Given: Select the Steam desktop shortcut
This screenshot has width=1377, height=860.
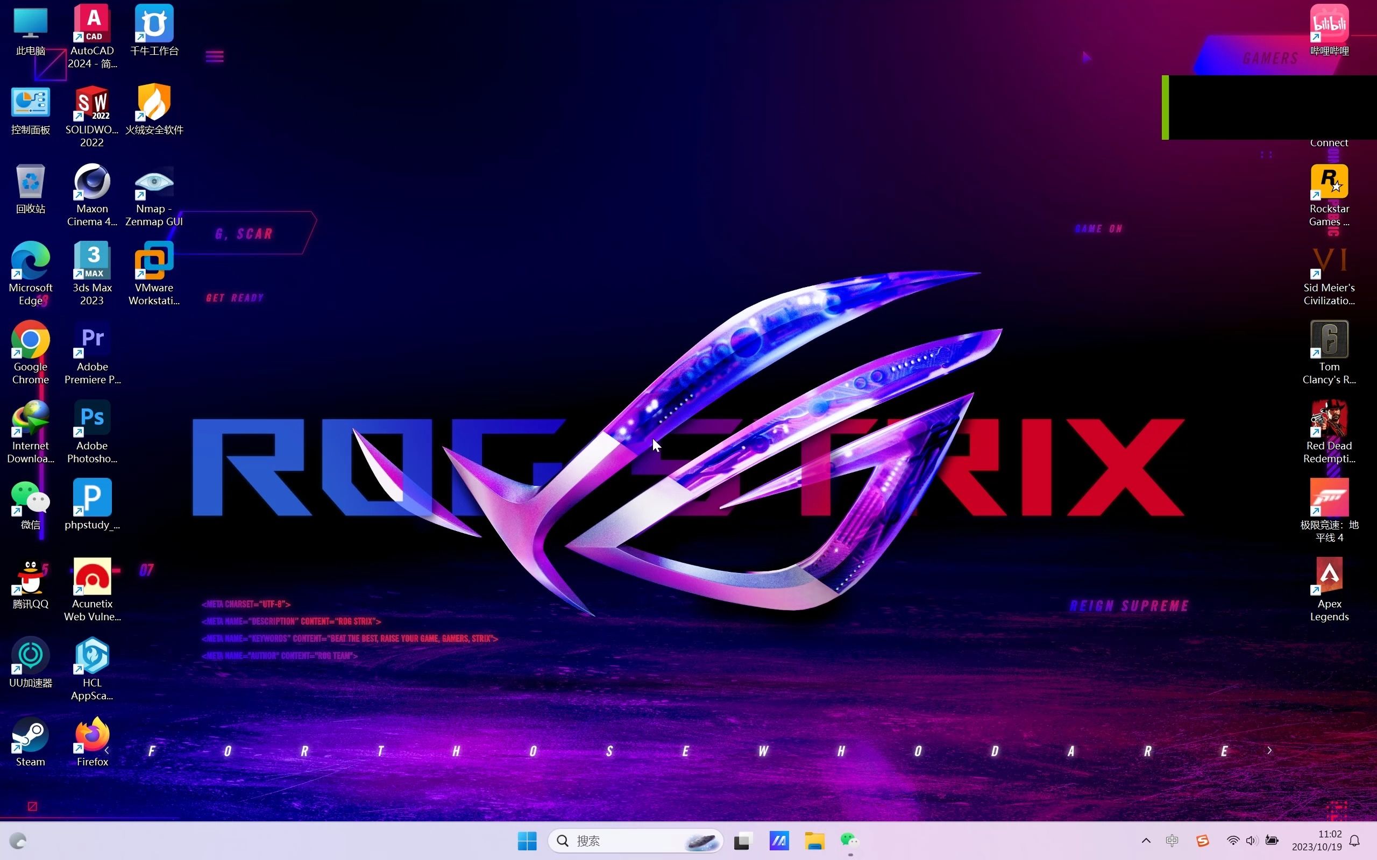Looking at the screenshot, I should [30, 742].
